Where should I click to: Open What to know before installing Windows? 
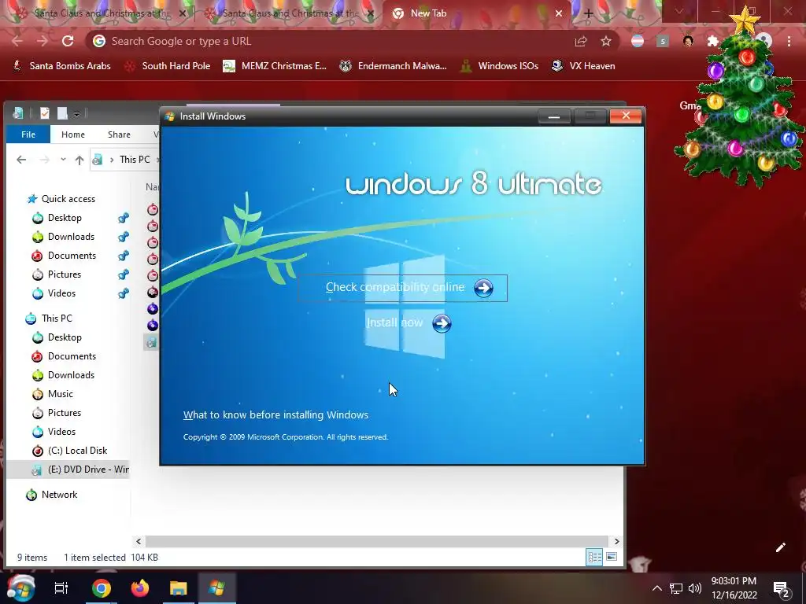click(275, 415)
